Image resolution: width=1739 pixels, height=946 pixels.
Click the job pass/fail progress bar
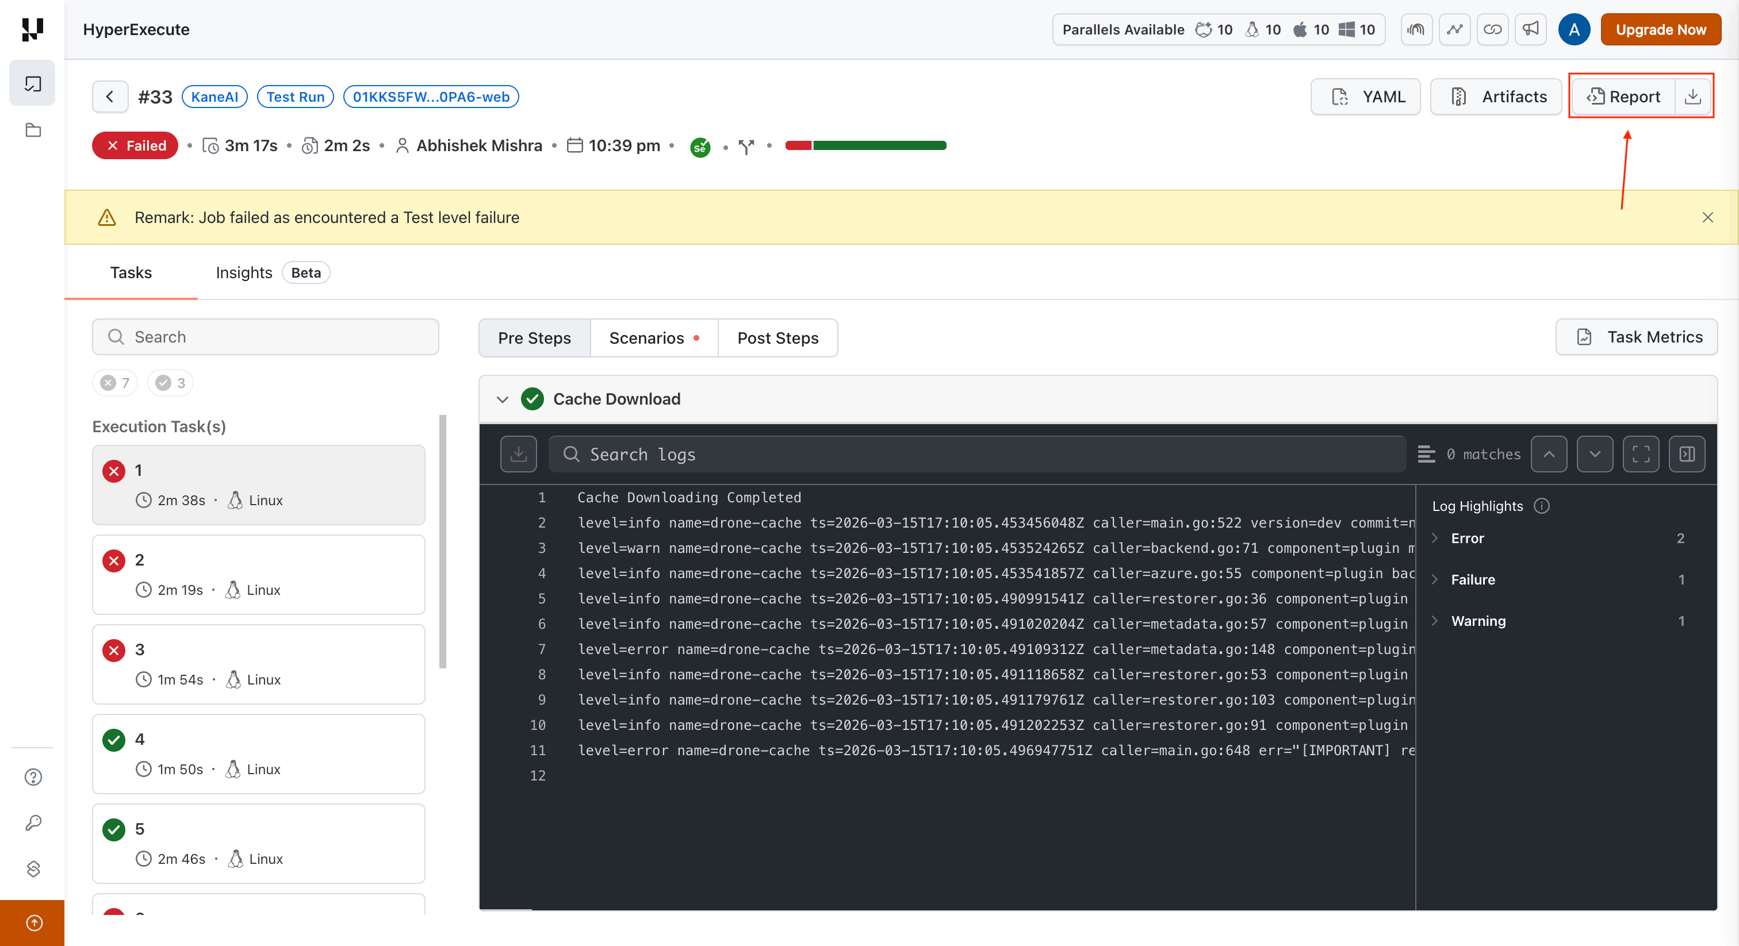[x=866, y=146]
